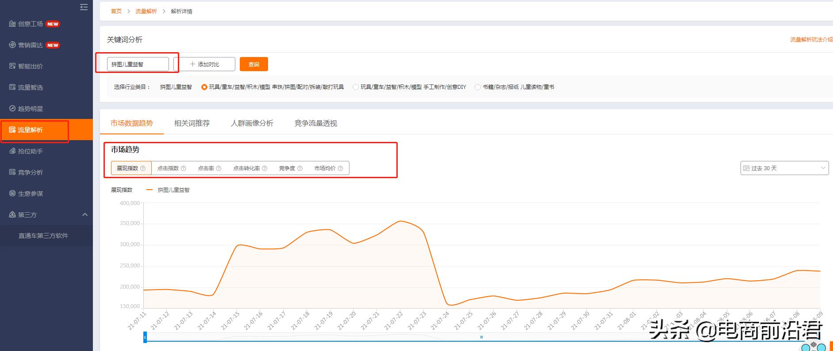The width and height of the screenshot is (833, 351).
Task: Click the orange 查询 button
Action: pos(253,64)
